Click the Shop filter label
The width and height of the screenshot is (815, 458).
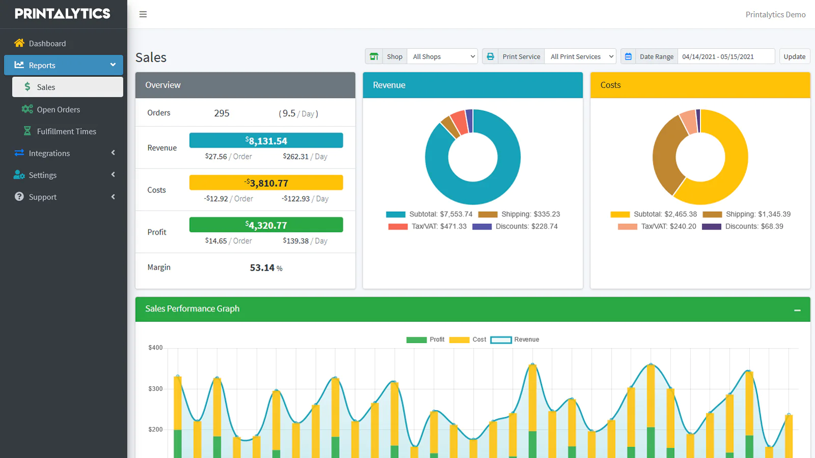coord(395,56)
